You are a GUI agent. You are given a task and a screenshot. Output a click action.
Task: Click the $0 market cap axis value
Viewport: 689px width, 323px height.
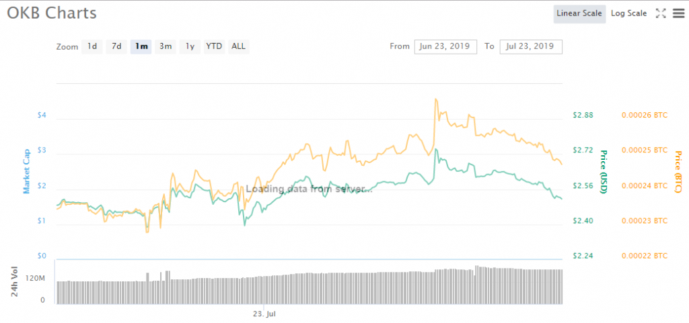tap(42, 256)
